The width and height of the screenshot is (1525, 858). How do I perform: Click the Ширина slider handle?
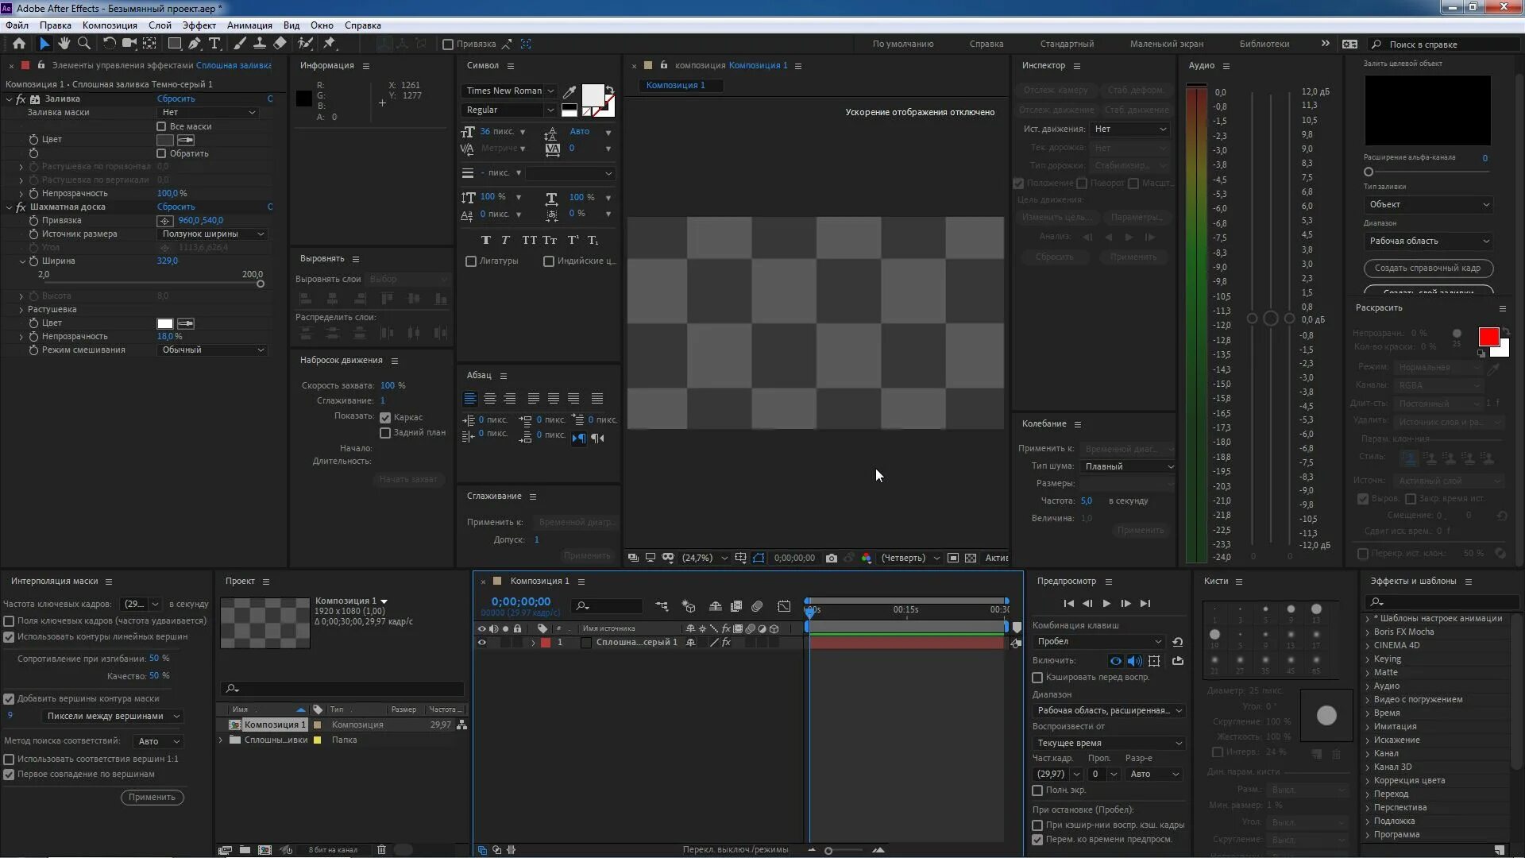260,284
